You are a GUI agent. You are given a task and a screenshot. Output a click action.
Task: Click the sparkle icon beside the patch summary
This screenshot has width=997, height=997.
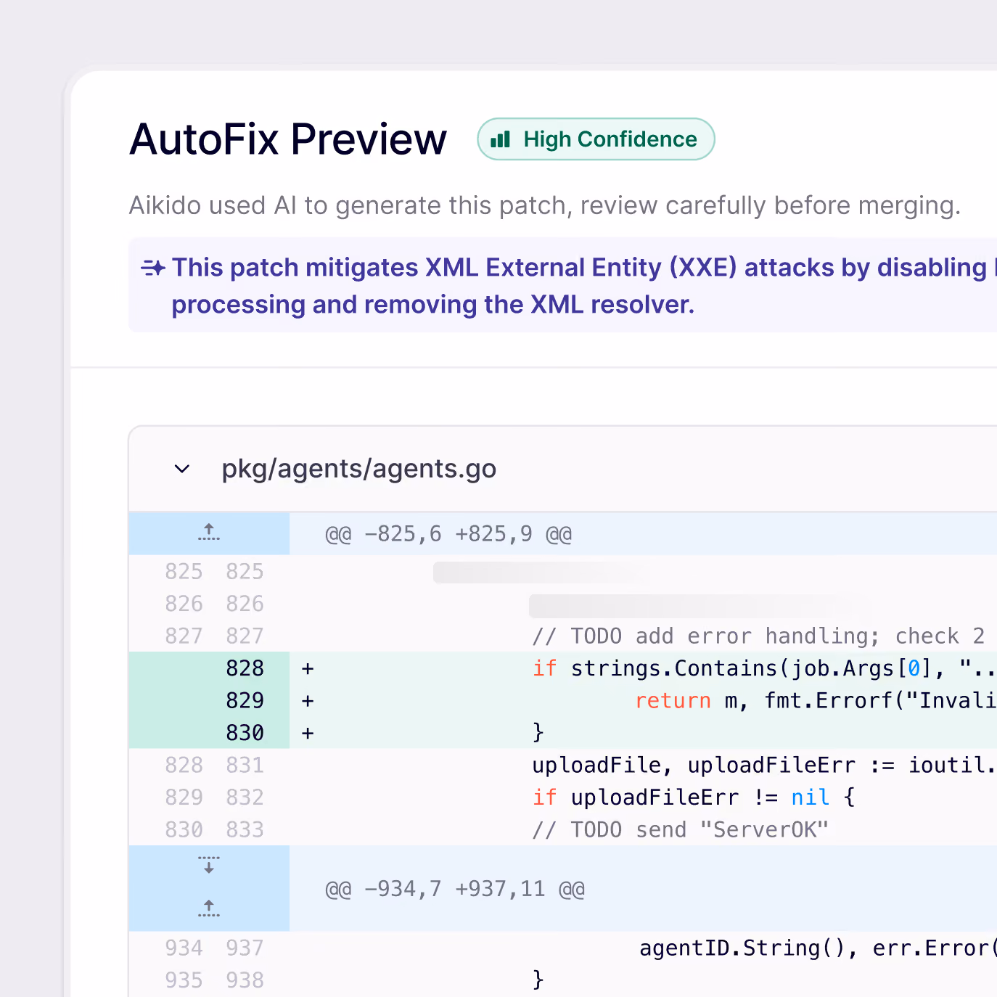153,268
